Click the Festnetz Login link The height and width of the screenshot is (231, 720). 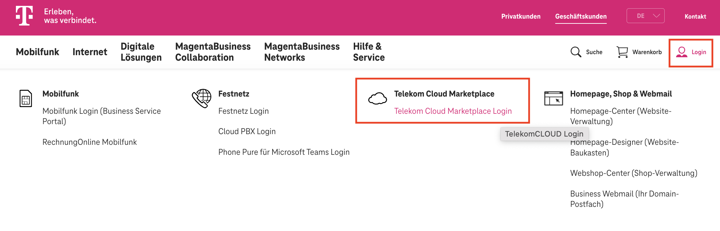243,111
